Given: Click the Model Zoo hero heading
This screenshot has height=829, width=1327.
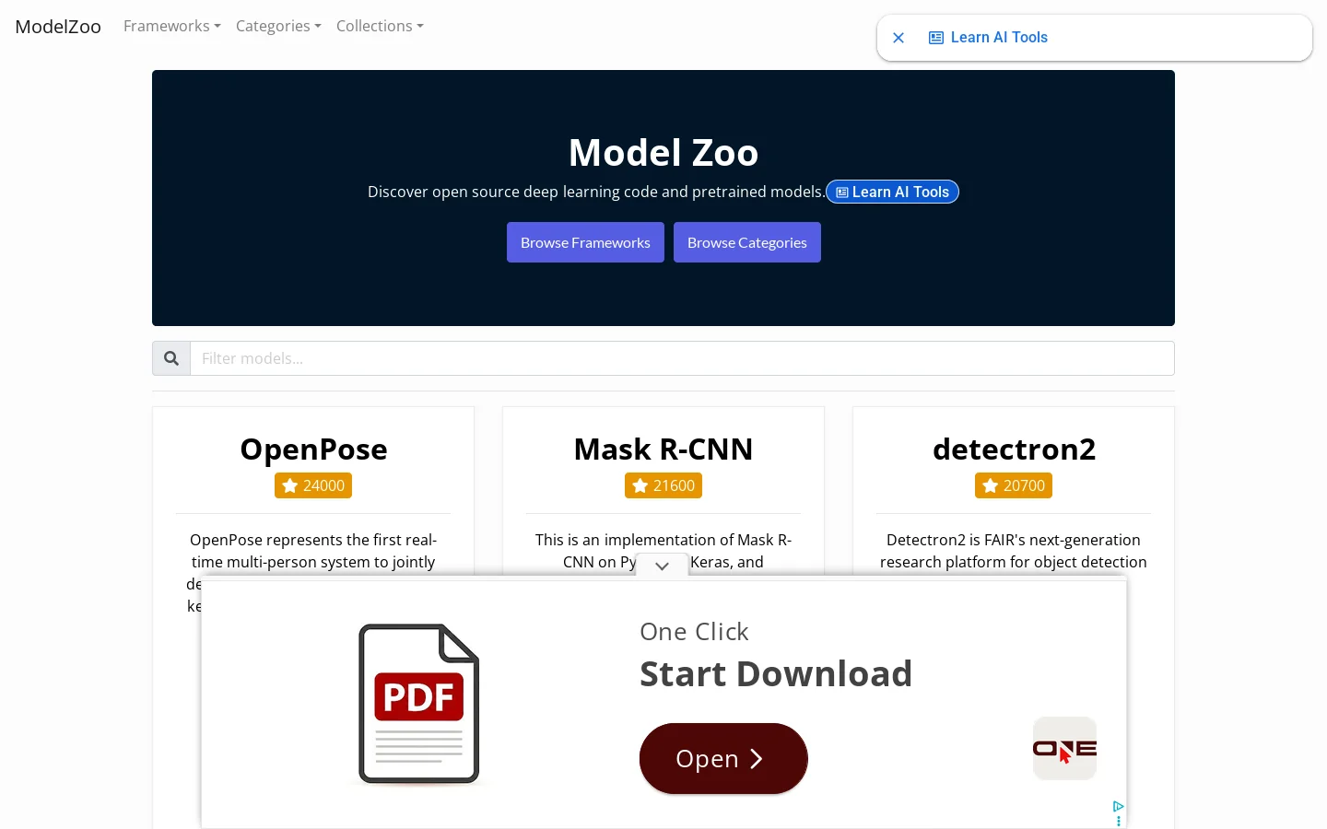Looking at the screenshot, I should (x=663, y=153).
